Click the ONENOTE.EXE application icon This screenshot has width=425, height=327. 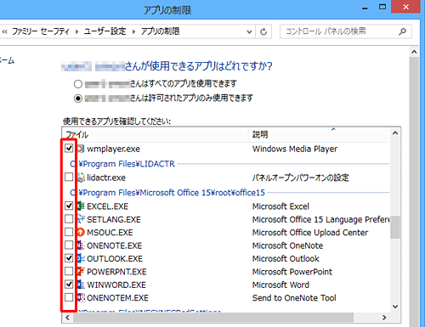coord(81,245)
